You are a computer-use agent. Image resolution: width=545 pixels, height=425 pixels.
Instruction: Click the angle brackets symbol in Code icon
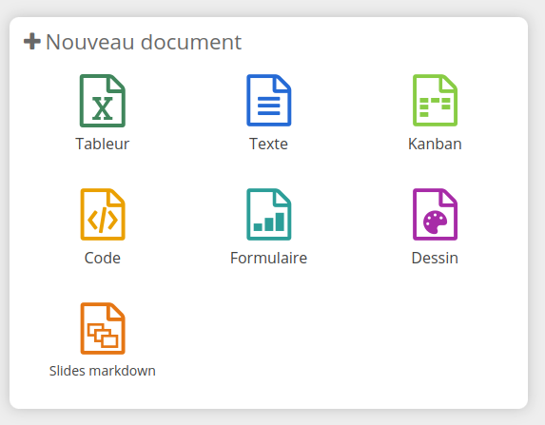103,221
